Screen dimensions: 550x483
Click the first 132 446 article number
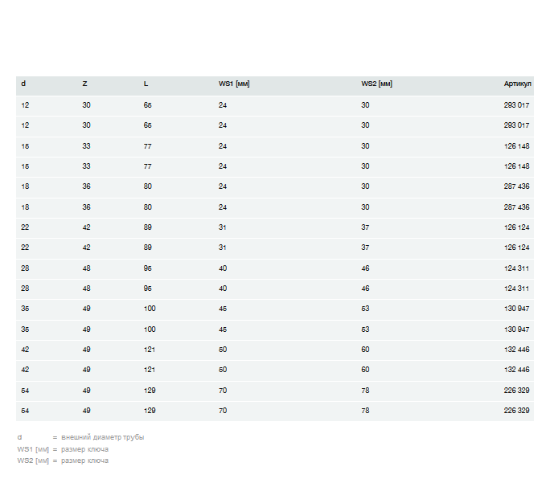[x=516, y=350]
